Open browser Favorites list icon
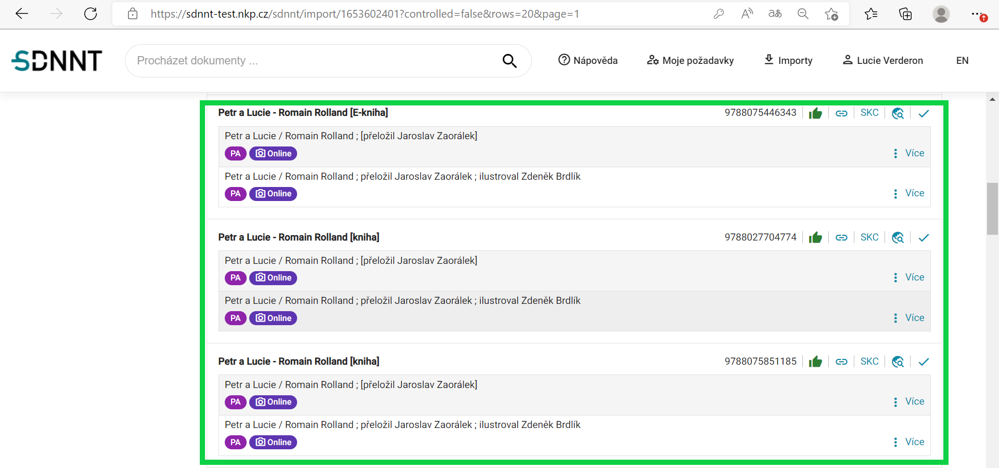 [x=871, y=14]
